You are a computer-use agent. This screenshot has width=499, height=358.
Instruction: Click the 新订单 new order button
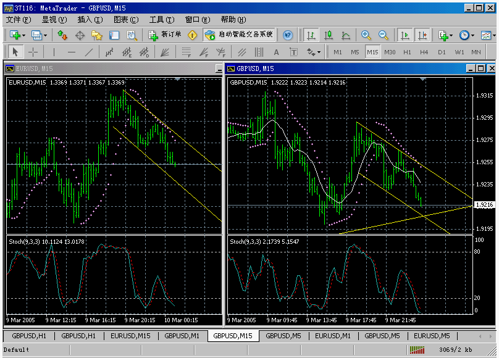click(165, 35)
